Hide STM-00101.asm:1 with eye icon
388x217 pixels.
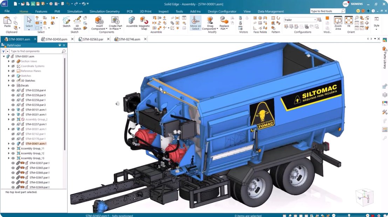pos(13,110)
